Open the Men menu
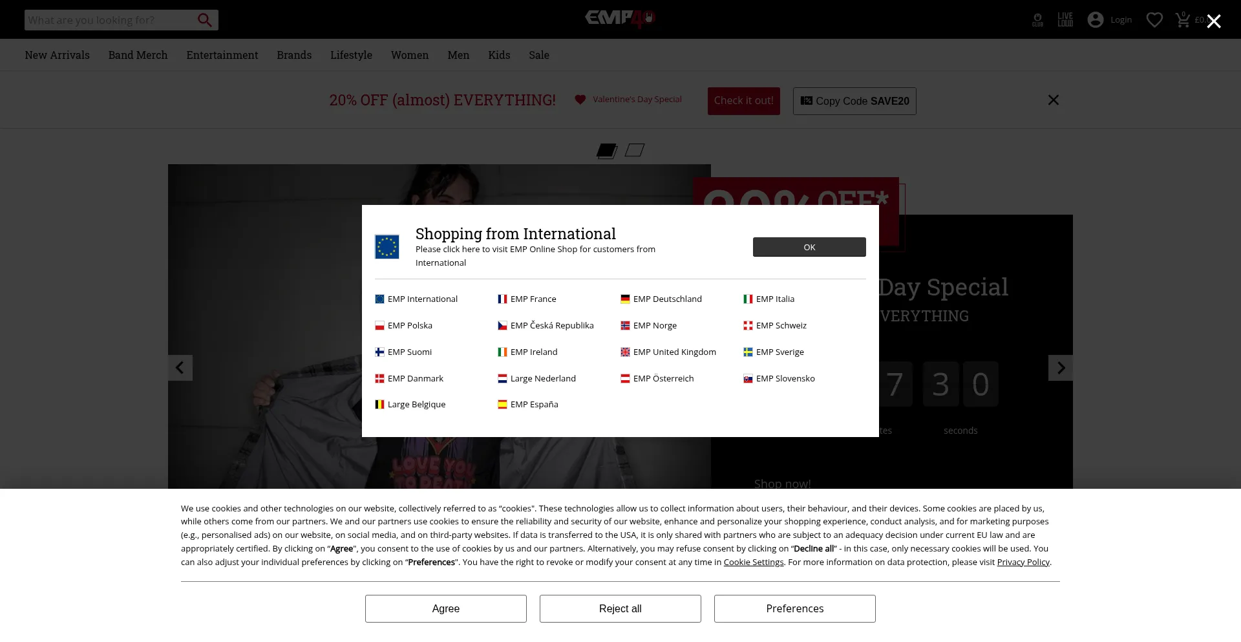Screen dimensions: 1241x642 [458, 55]
